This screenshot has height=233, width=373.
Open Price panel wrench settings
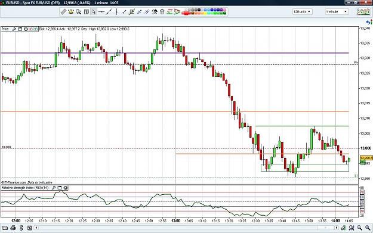pos(14,29)
